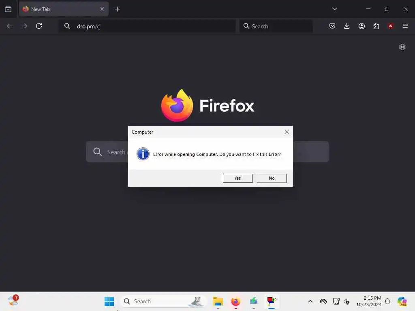The image size is (415, 311).
Task: Reload the current page
Action: tap(39, 26)
